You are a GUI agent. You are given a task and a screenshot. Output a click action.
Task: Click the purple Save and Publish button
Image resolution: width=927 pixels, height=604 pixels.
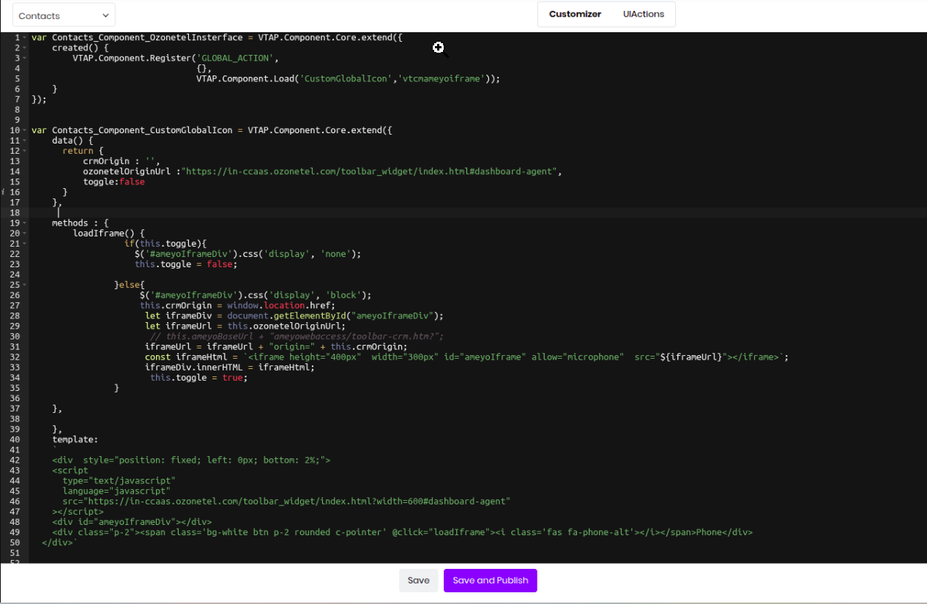pyautogui.click(x=490, y=581)
